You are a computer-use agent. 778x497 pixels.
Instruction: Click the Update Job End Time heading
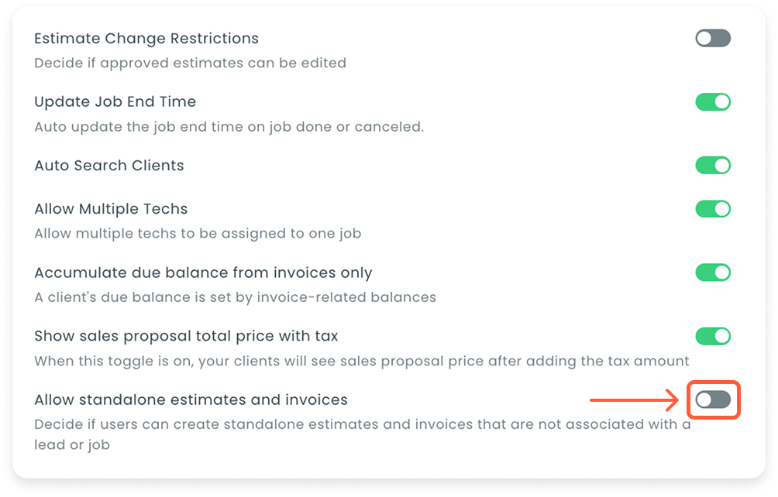(x=115, y=101)
